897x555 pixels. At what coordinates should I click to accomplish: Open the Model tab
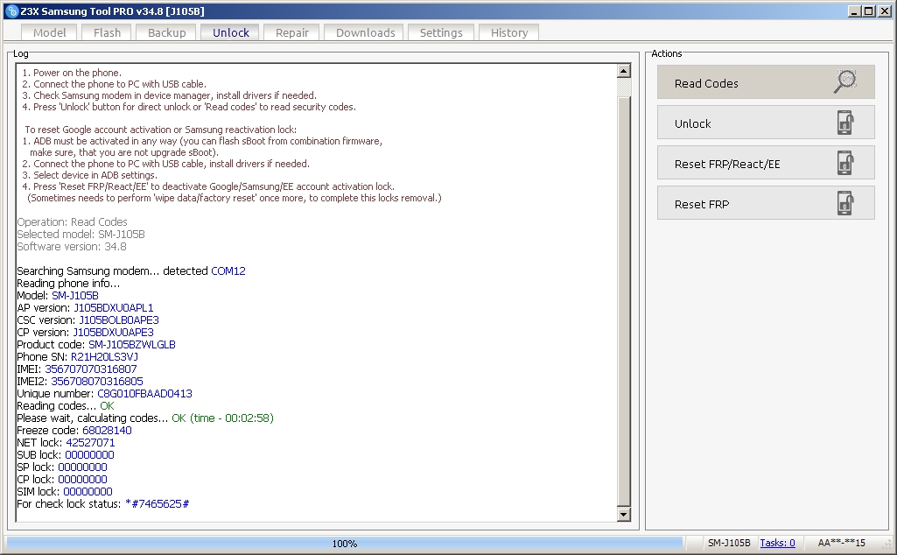click(x=49, y=32)
